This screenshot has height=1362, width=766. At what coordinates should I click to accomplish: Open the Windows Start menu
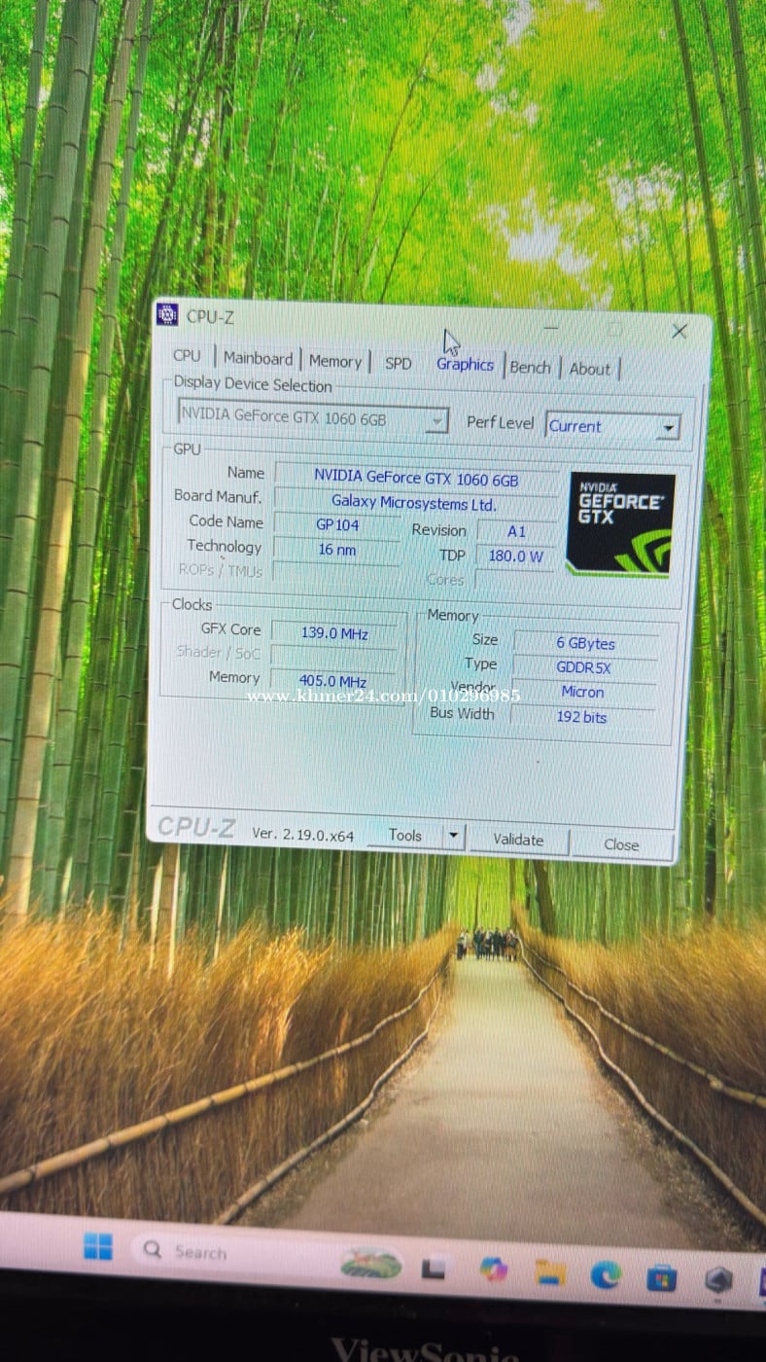coord(98,1246)
